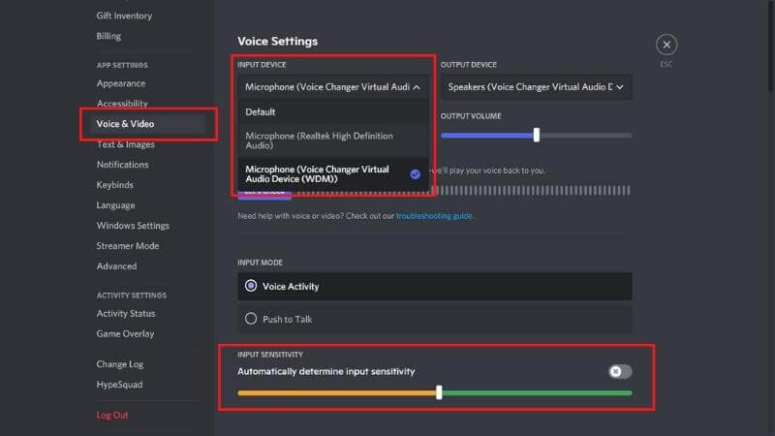Select Voice & Video in sidebar

click(x=147, y=124)
